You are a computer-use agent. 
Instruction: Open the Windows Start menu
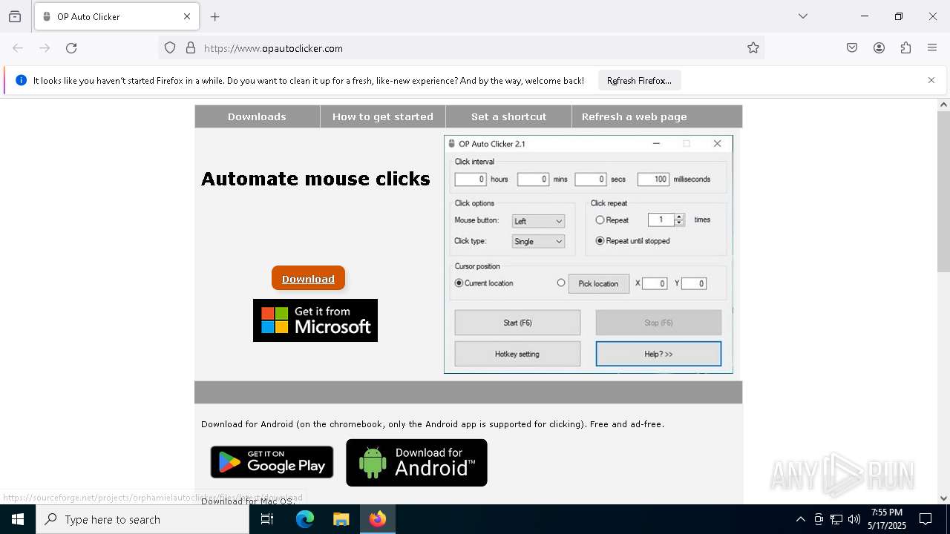(x=18, y=519)
